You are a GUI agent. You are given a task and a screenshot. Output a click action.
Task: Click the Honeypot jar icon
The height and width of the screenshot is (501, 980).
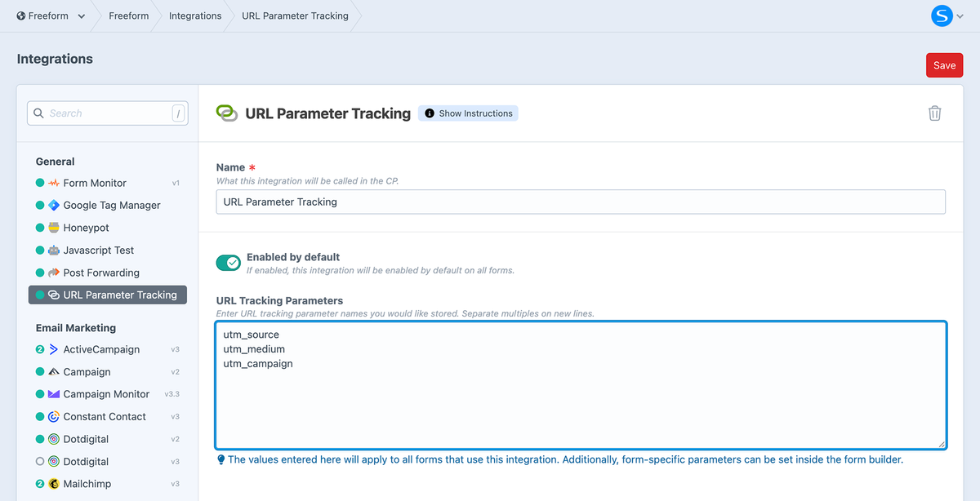point(54,228)
